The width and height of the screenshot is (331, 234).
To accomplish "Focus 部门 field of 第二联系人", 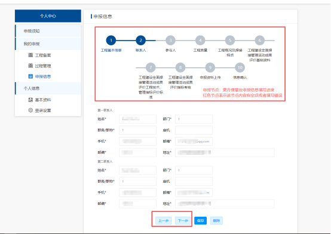I will tap(194, 170).
